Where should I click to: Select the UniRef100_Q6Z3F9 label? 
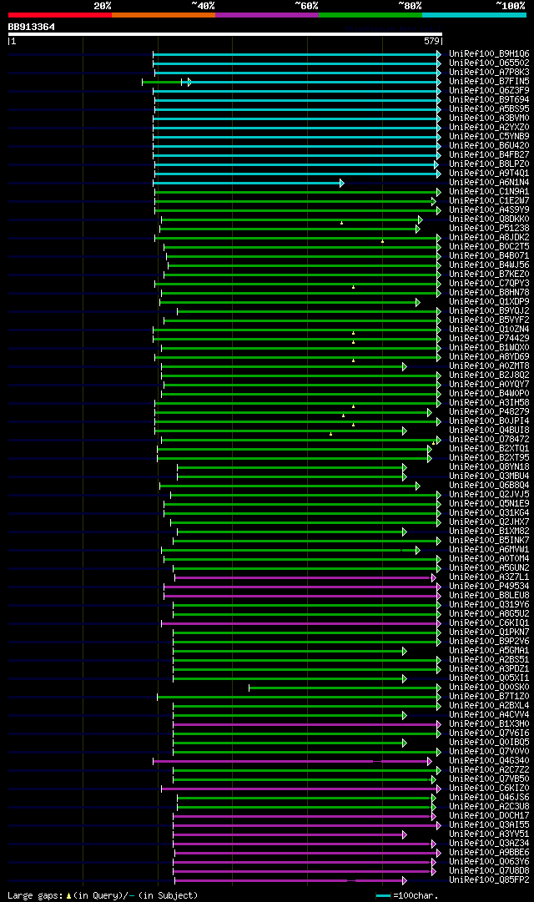coord(489,91)
